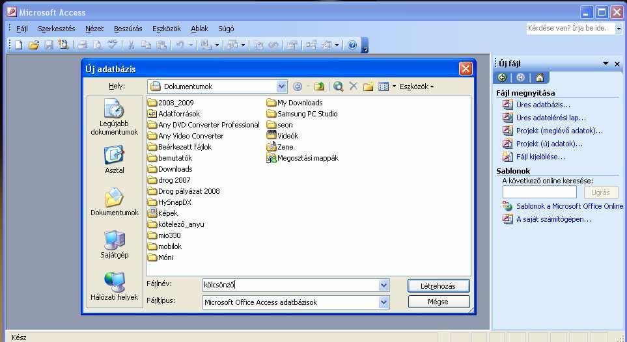Viewport: 627px width, 342px height.
Task: Open the Eszközök dropdown in the dialog
Action: [416, 86]
